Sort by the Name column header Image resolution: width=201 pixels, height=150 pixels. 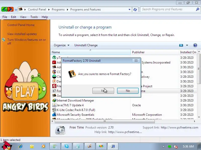[x=90, y=52]
